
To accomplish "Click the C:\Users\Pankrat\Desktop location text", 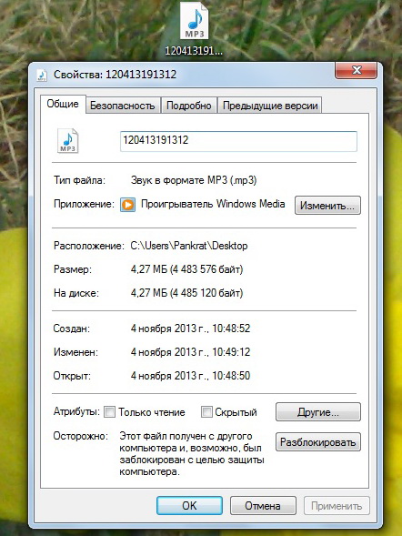I will coord(189,246).
